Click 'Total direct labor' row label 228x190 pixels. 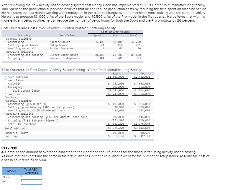(x=26, y=91)
